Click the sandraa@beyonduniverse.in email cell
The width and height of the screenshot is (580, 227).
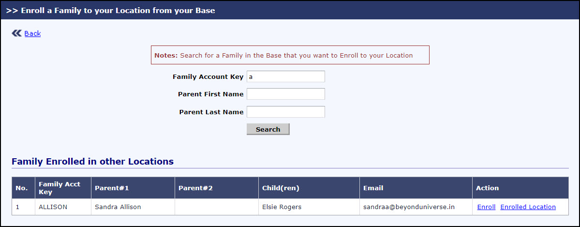point(409,207)
